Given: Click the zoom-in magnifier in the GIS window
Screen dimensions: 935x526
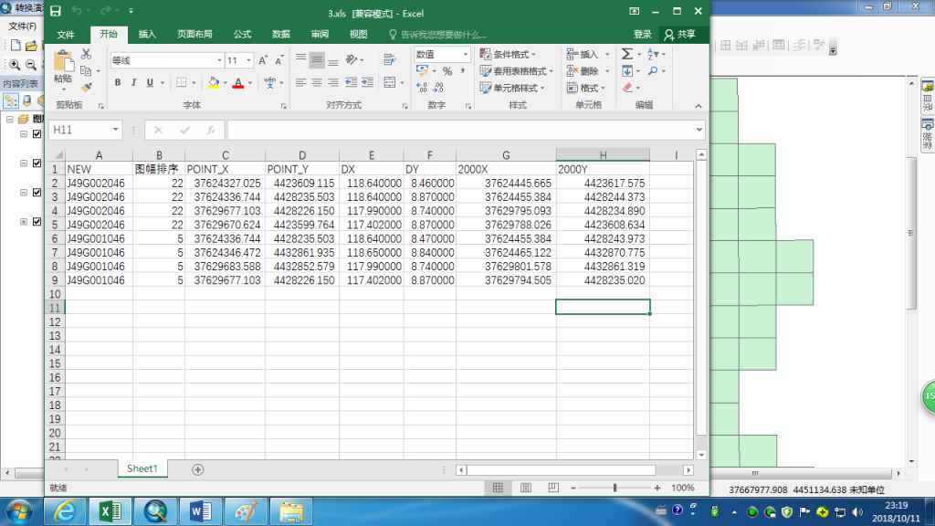Looking at the screenshot, I should click(x=15, y=65).
